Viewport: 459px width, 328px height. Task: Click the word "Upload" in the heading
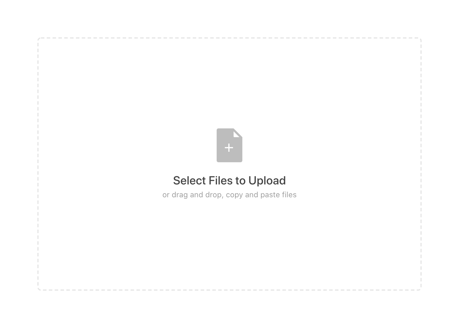[x=267, y=181]
